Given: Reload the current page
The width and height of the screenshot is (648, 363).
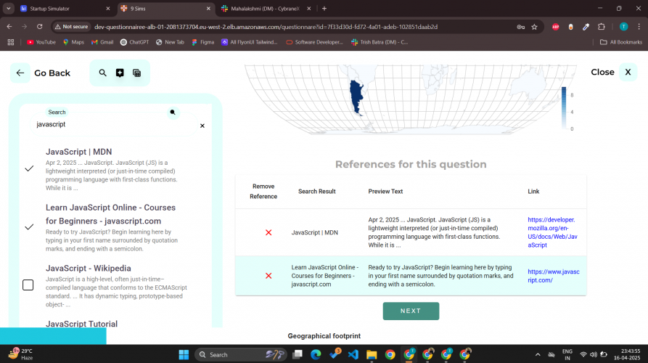Looking at the screenshot, I should point(40,27).
